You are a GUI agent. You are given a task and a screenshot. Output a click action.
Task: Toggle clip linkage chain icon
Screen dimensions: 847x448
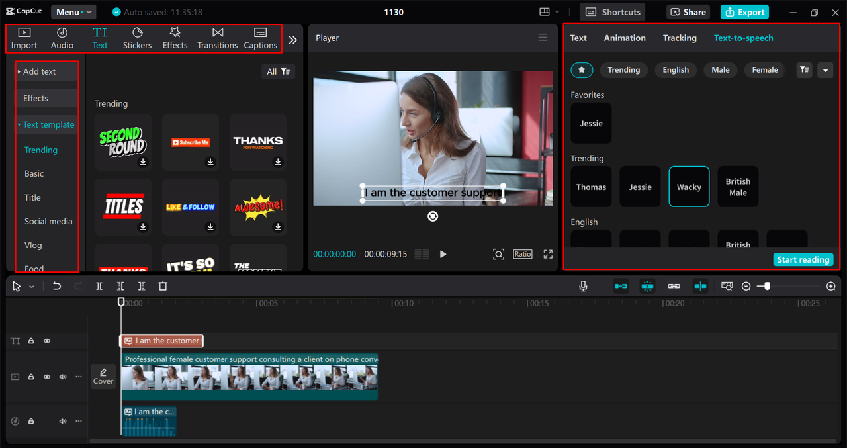[674, 286]
